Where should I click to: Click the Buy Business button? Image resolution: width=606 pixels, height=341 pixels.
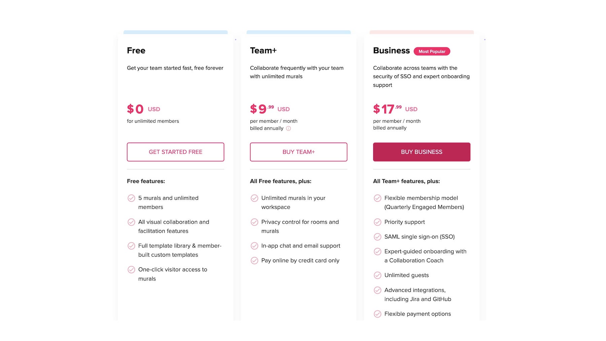pyautogui.click(x=422, y=152)
